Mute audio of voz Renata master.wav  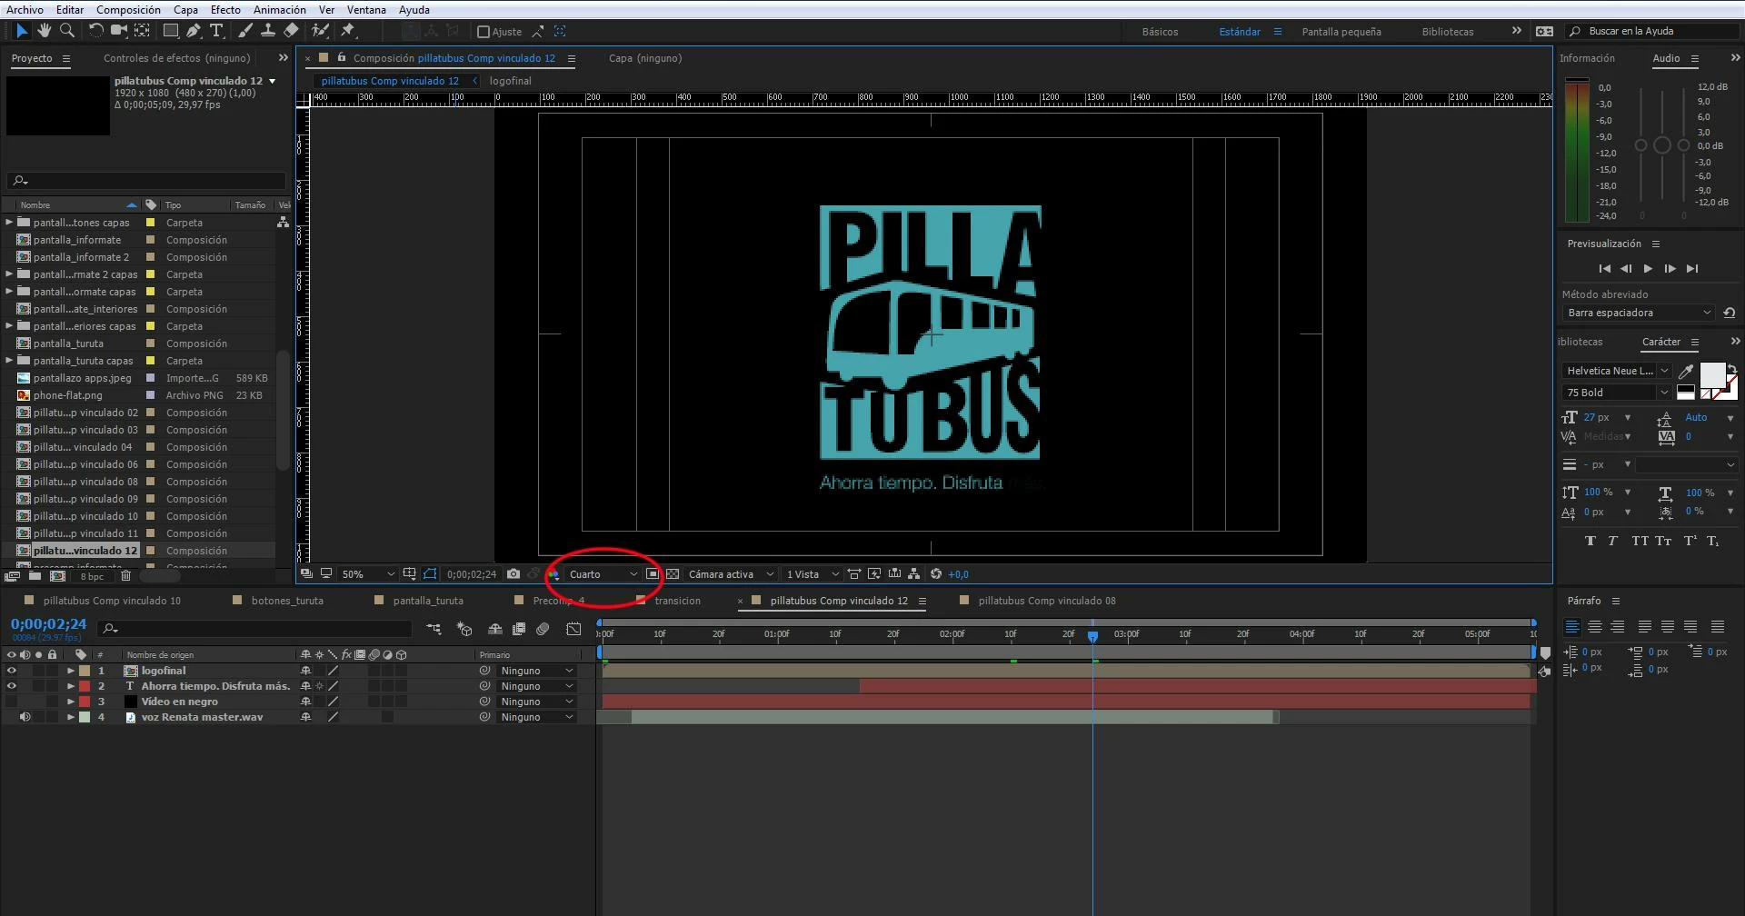25,717
